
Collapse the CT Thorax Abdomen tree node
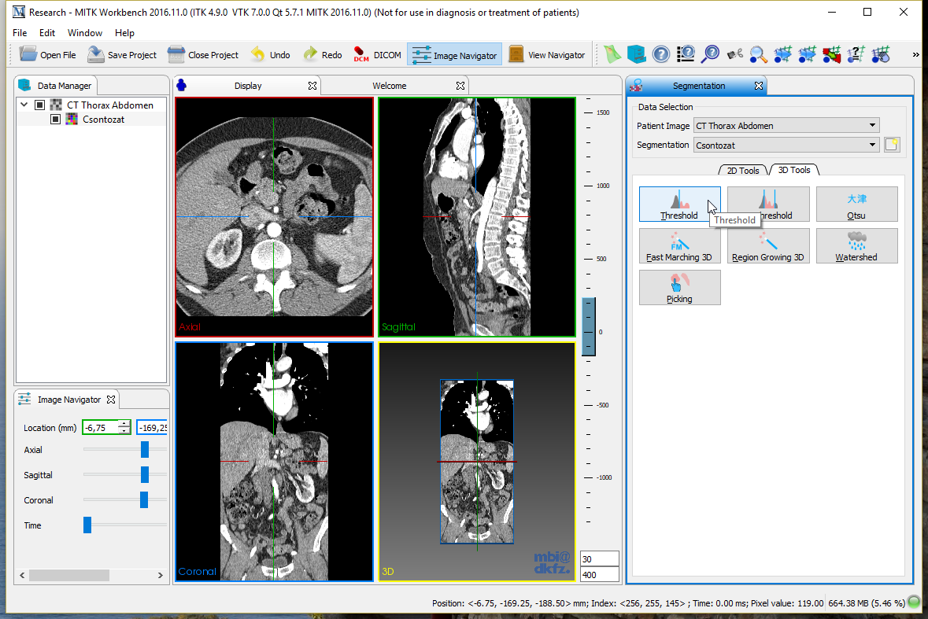pyautogui.click(x=24, y=105)
